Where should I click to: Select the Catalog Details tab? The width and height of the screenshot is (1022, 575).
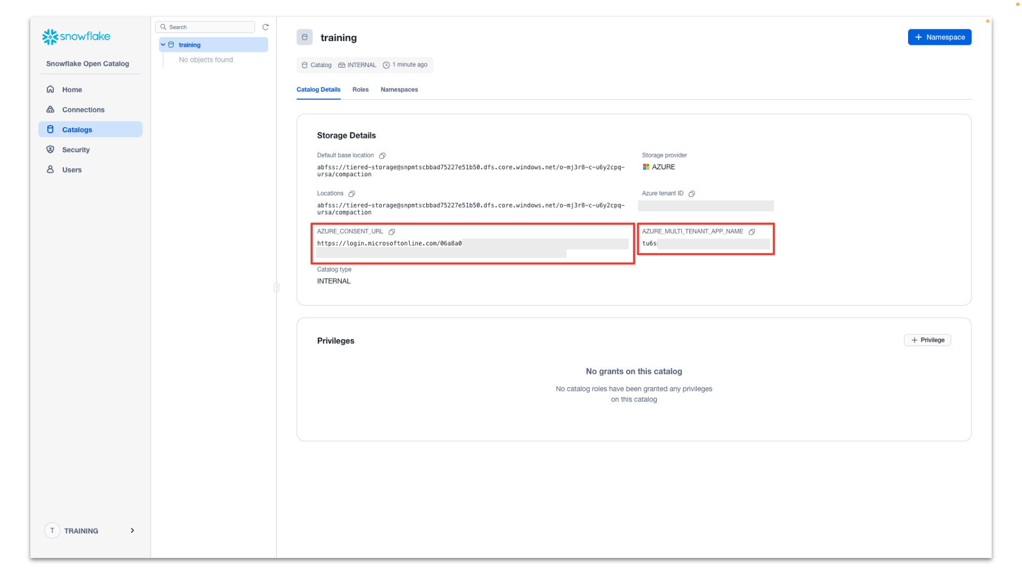tap(318, 89)
